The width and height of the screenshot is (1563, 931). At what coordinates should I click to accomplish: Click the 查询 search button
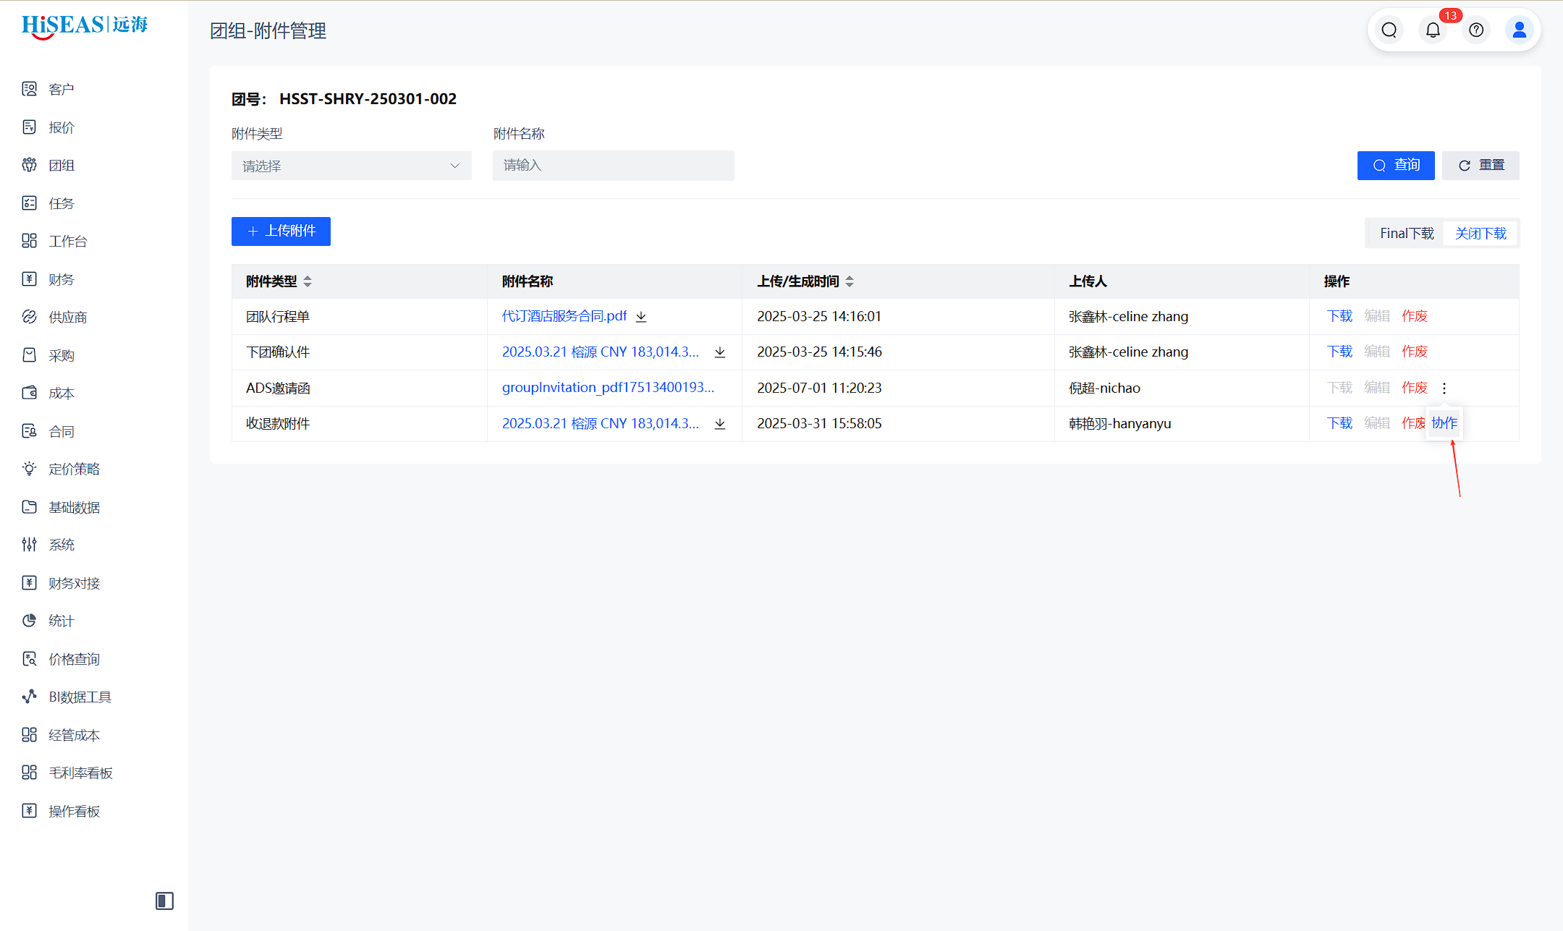(x=1396, y=166)
